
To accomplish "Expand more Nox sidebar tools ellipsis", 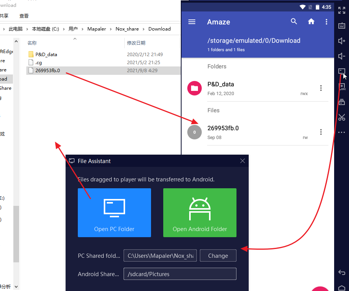I will click(342, 133).
